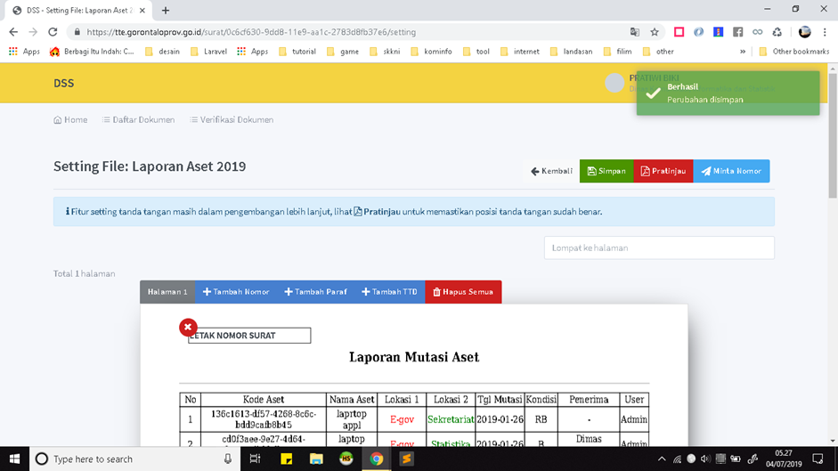Open File Explorer from the taskbar

tap(316, 459)
